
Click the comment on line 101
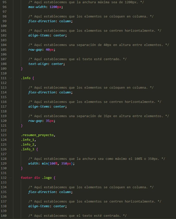click(95, 31)
